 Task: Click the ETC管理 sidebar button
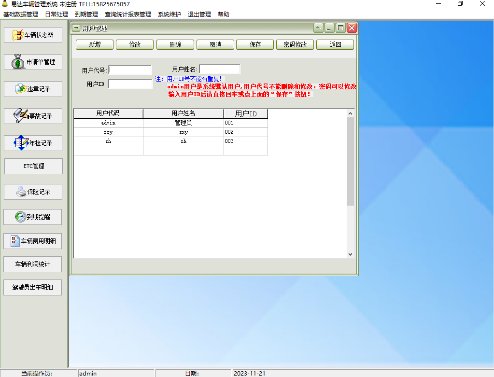click(34, 166)
